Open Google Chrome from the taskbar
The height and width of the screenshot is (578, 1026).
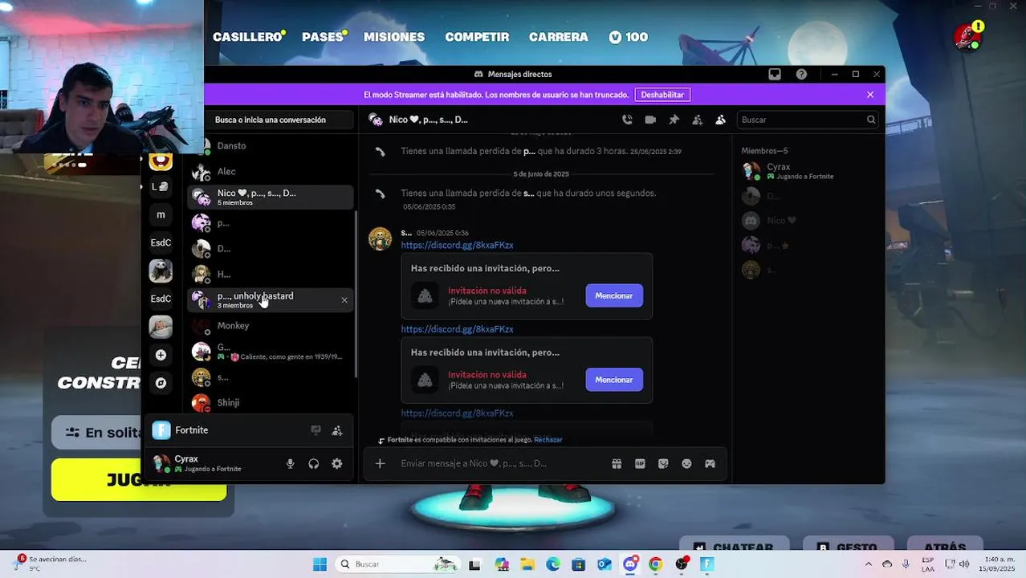[656, 564]
